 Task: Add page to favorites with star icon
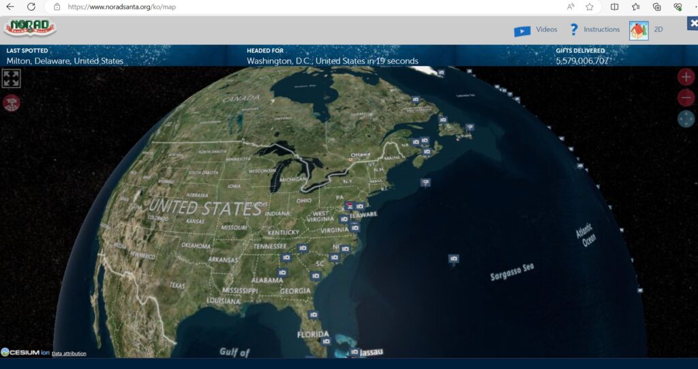click(590, 7)
